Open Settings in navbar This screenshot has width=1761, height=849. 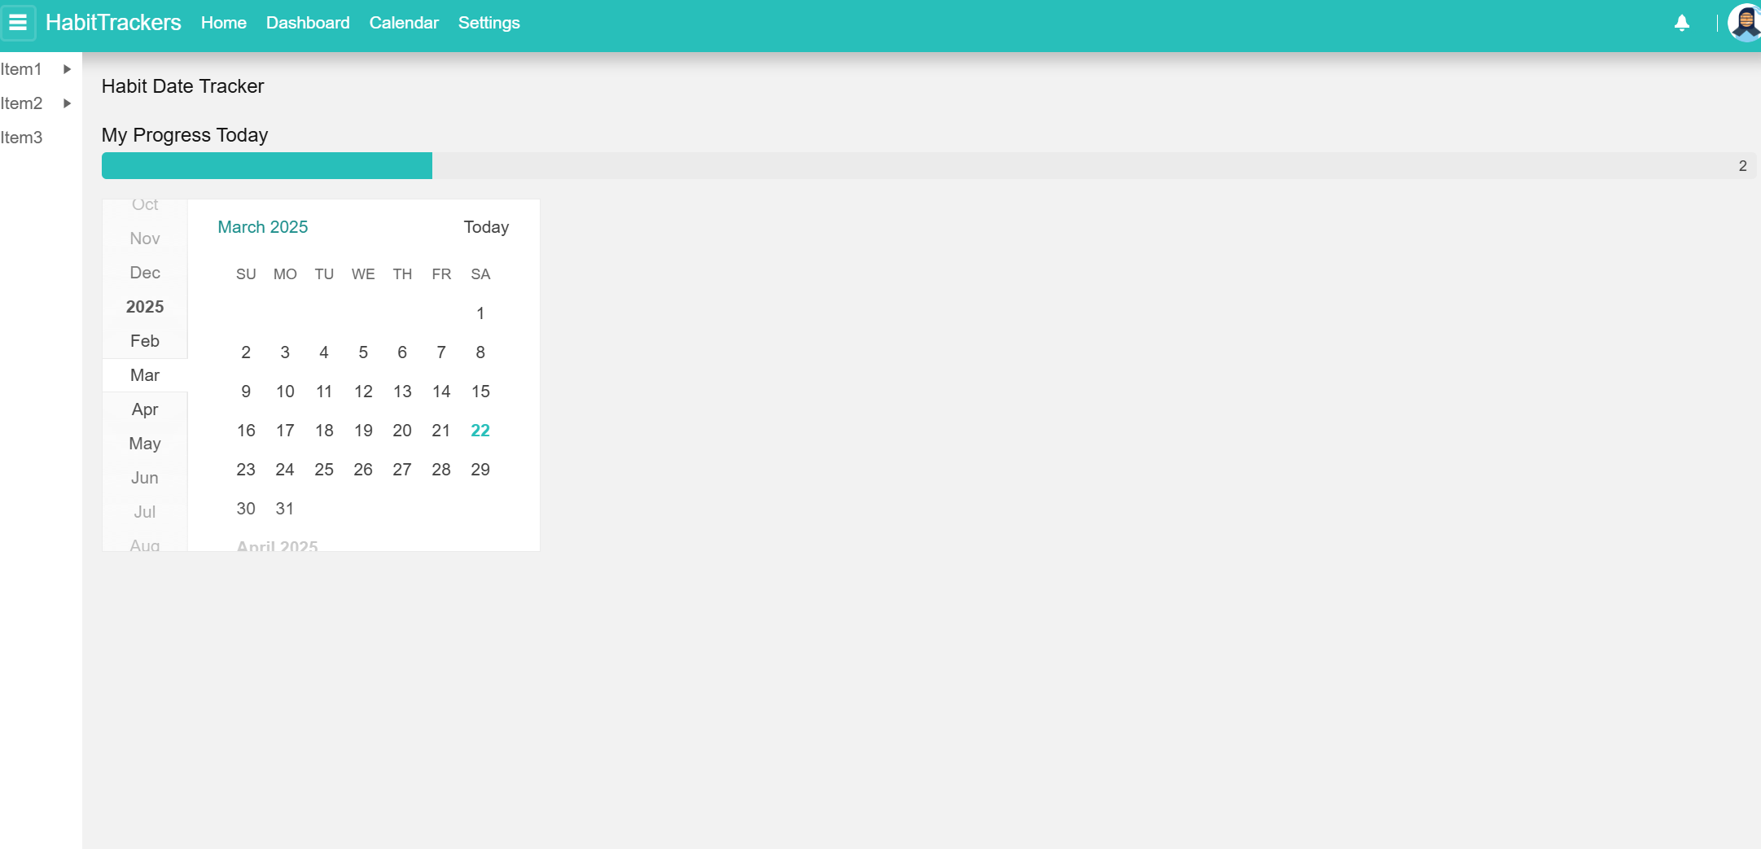(x=488, y=23)
